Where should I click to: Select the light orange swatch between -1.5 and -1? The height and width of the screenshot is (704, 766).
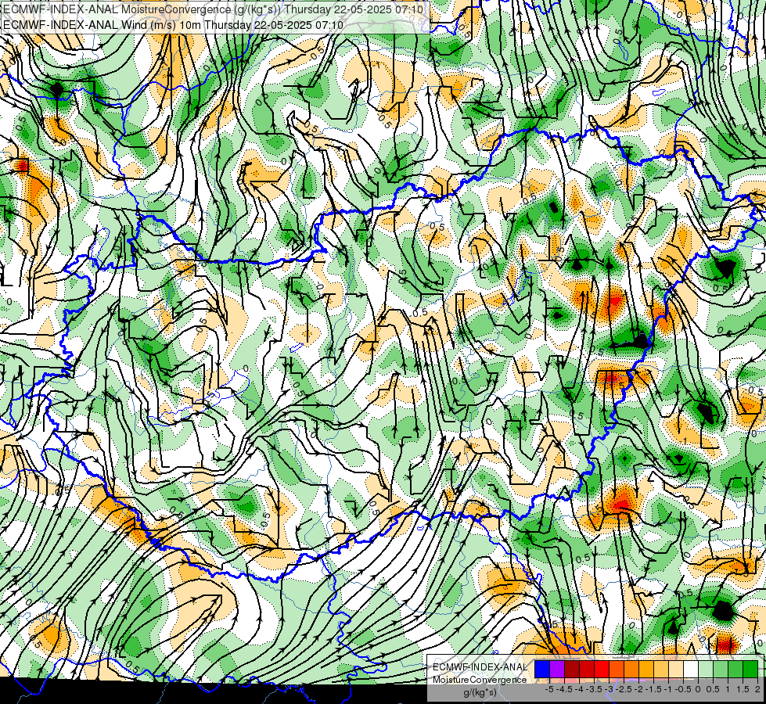pyautogui.click(x=661, y=669)
